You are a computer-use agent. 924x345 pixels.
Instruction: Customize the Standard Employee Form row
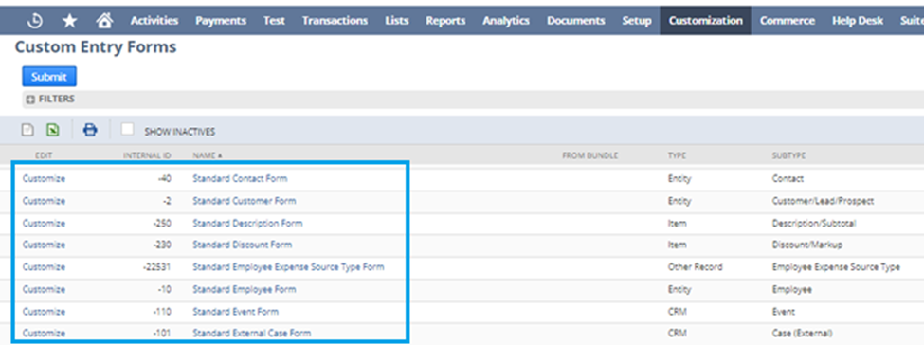(x=45, y=289)
